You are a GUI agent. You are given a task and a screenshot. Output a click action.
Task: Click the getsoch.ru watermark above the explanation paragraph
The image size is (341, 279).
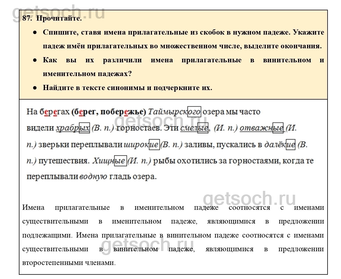tap(249, 199)
